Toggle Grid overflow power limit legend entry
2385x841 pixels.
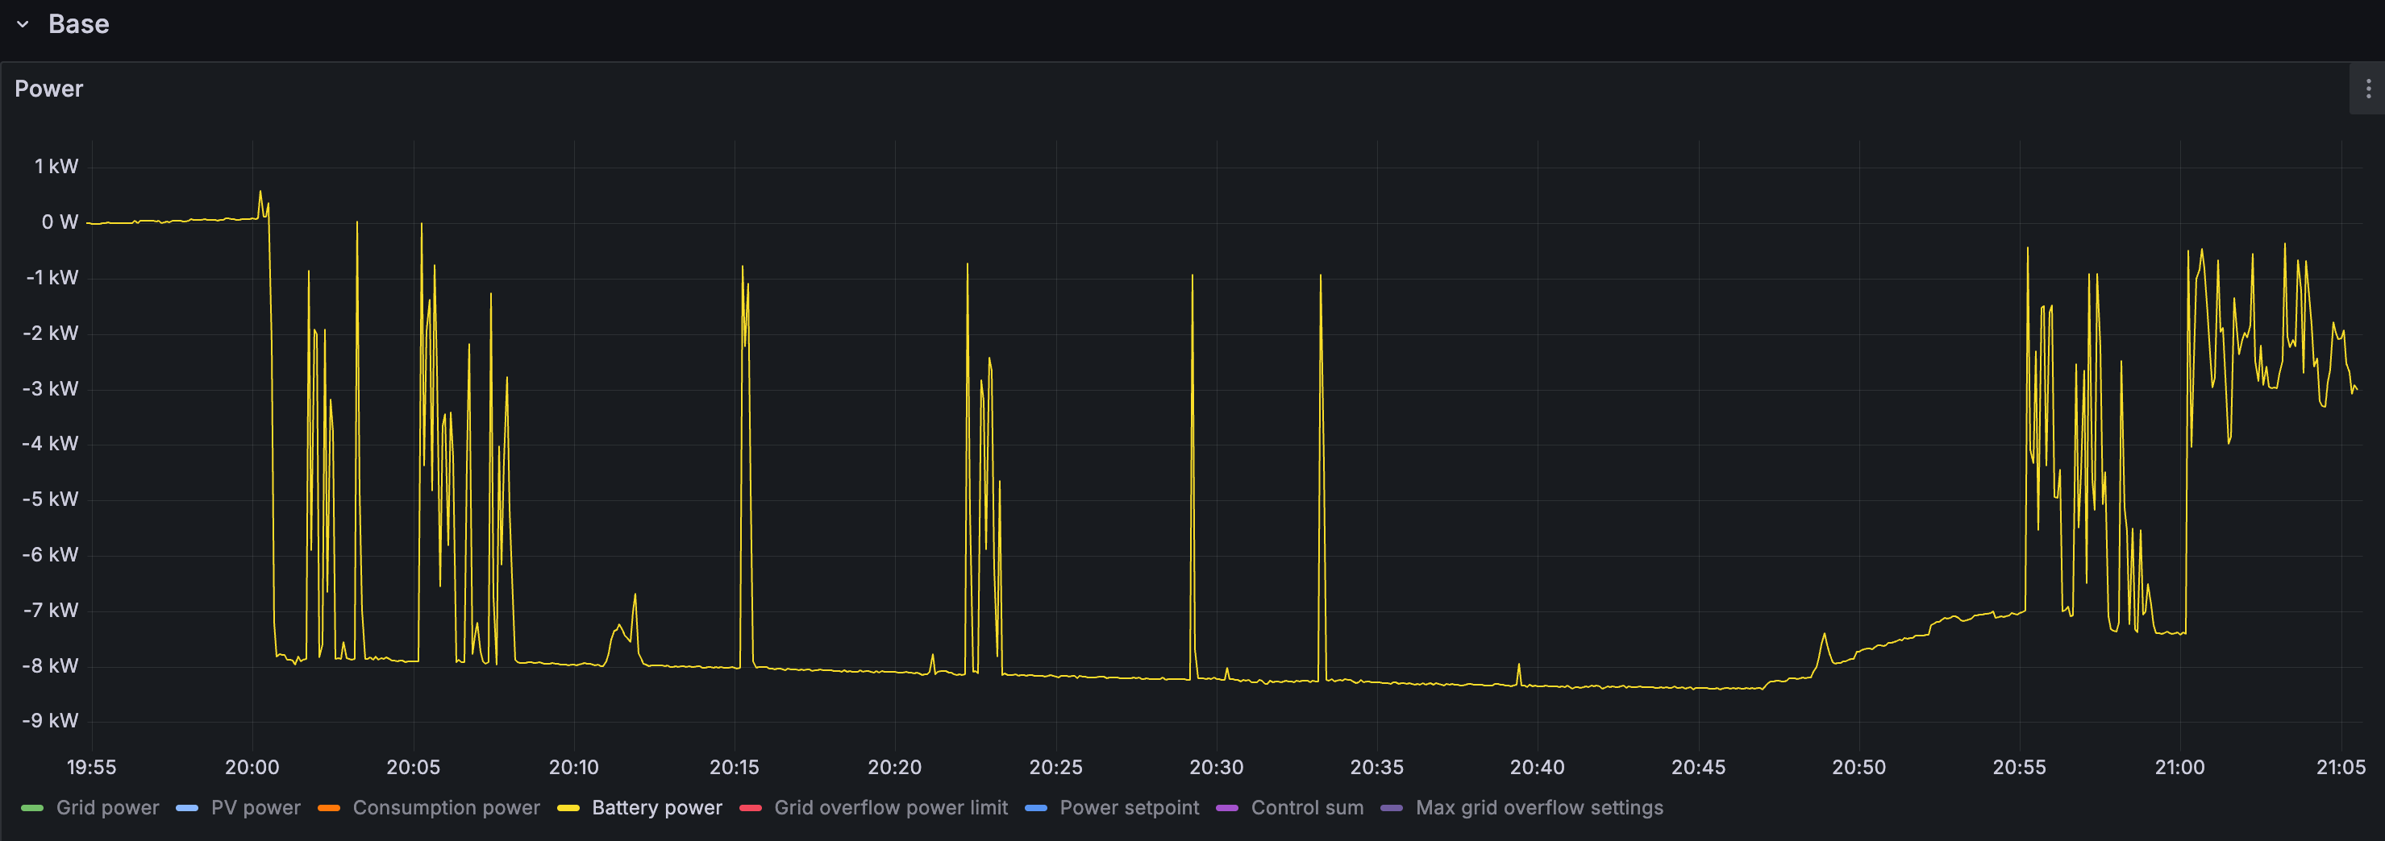pos(891,808)
